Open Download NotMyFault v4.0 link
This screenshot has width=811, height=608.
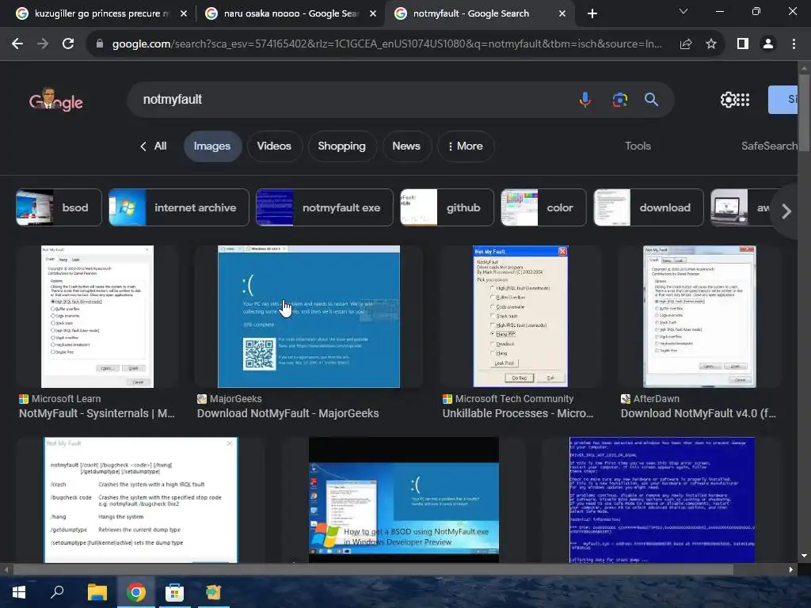coord(699,413)
